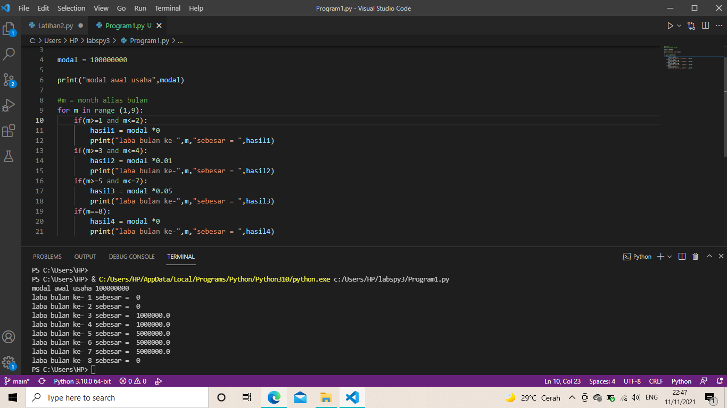Switch to the OUTPUT panel tab
This screenshot has width=727, height=408.
point(85,257)
